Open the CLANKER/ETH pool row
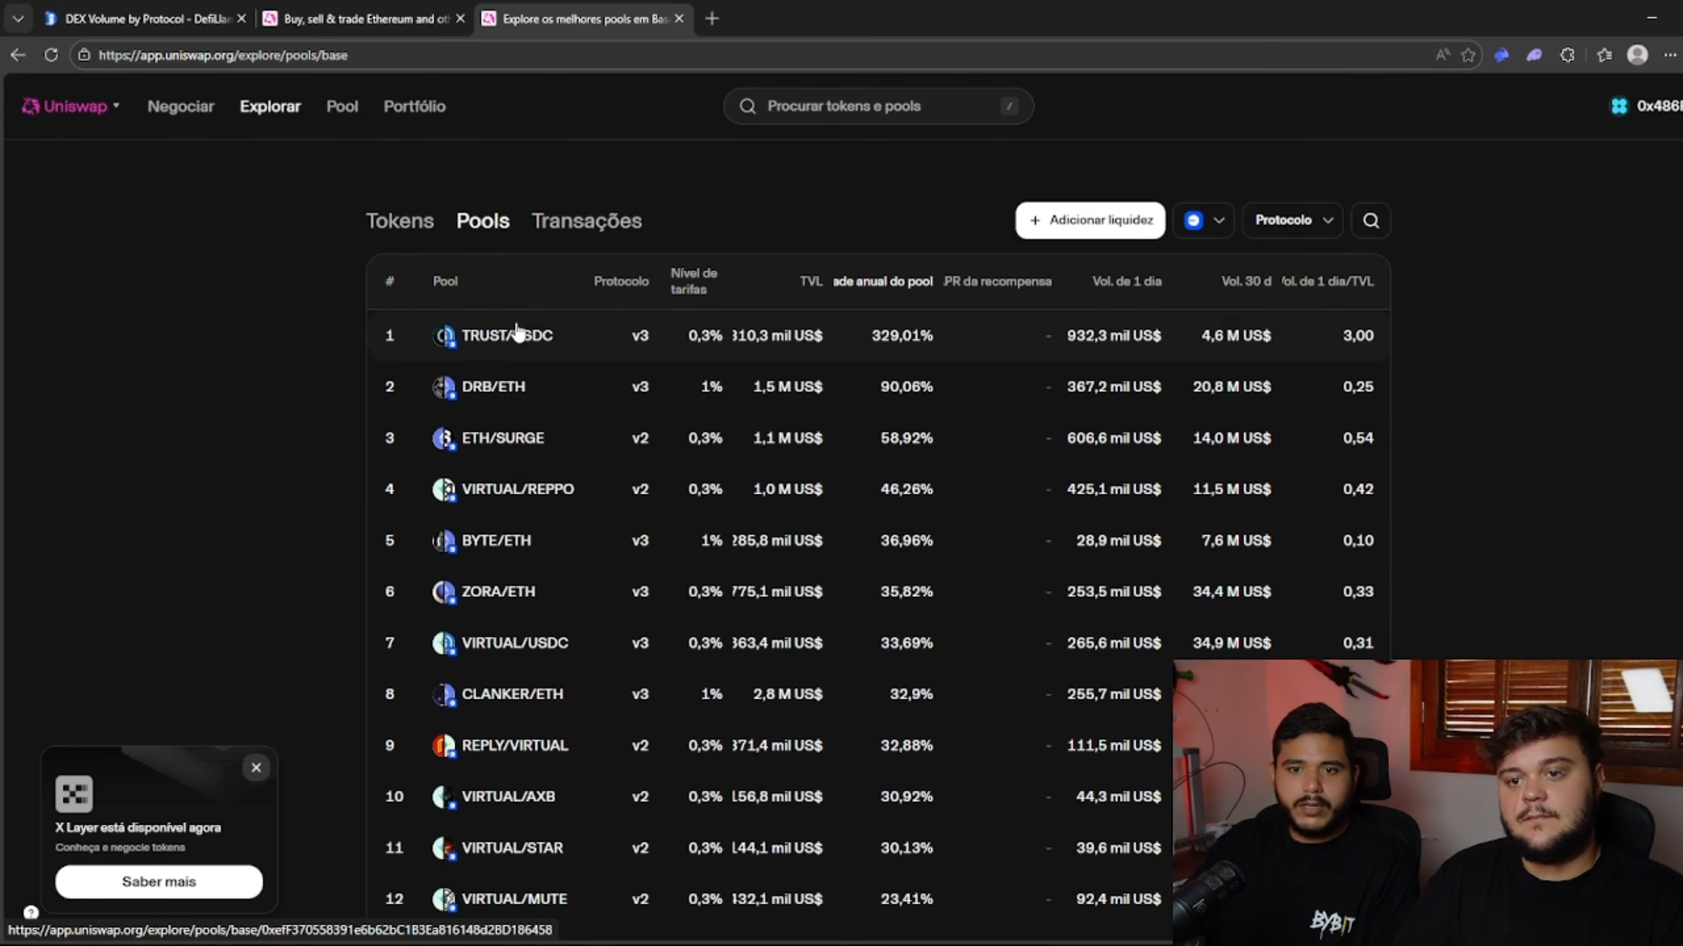1683x946 pixels. (x=769, y=694)
